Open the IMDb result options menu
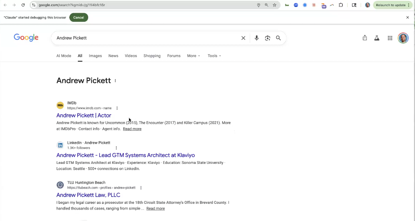Image resolution: width=415 pixels, height=221 pixels. [x=117, y=108]
